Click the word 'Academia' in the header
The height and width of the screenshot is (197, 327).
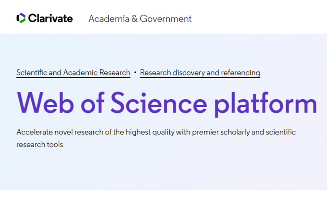(109, 19)
